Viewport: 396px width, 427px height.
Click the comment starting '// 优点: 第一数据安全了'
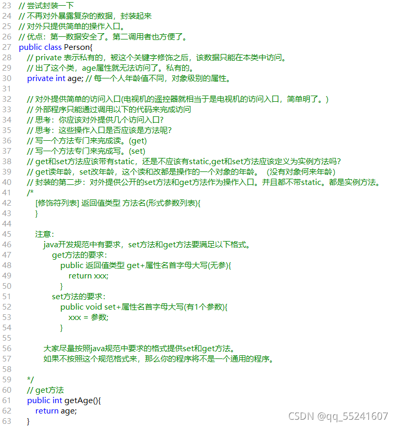103,37
